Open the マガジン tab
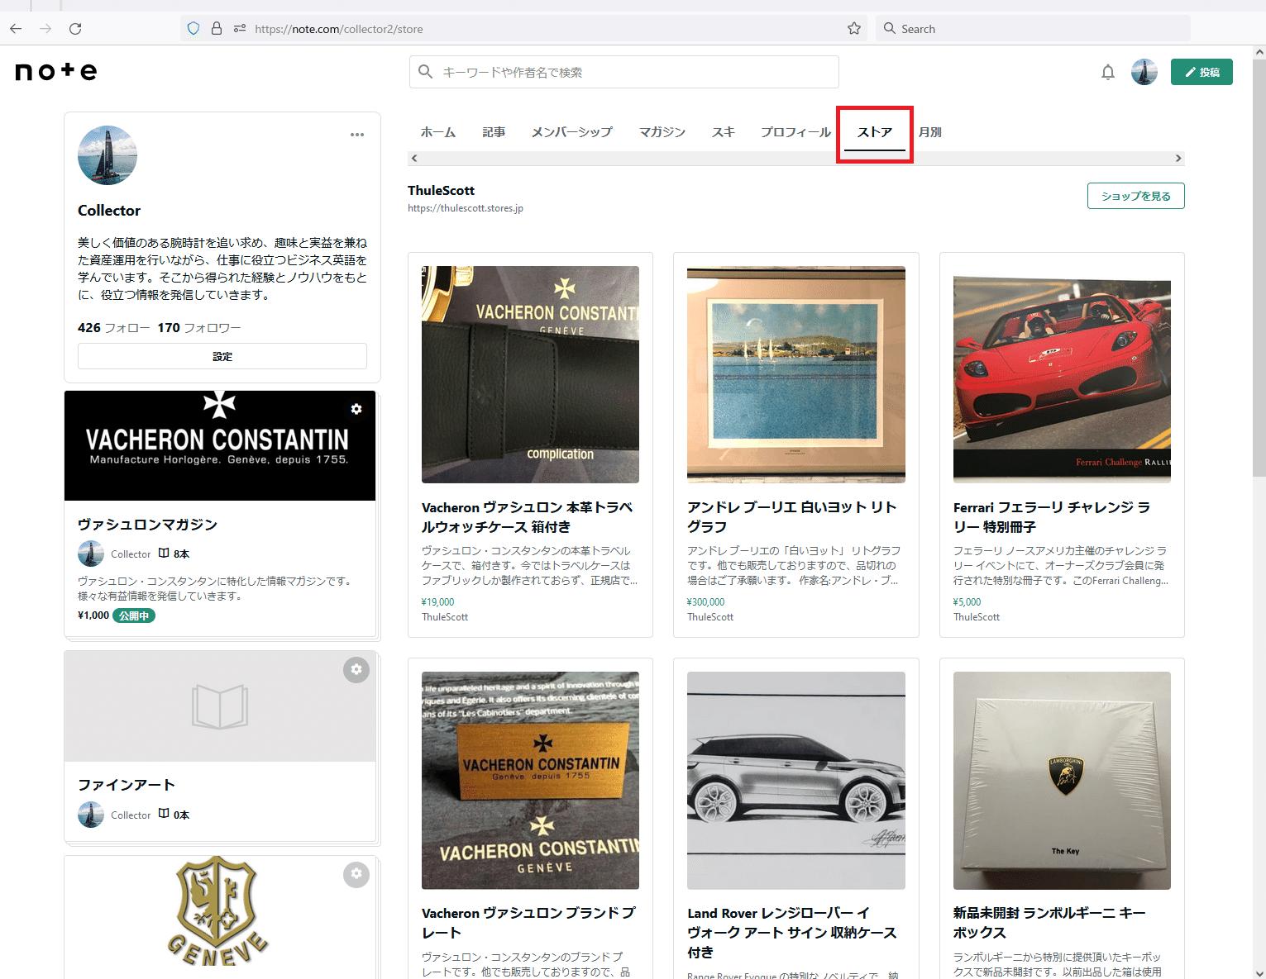 coord(662,132)
